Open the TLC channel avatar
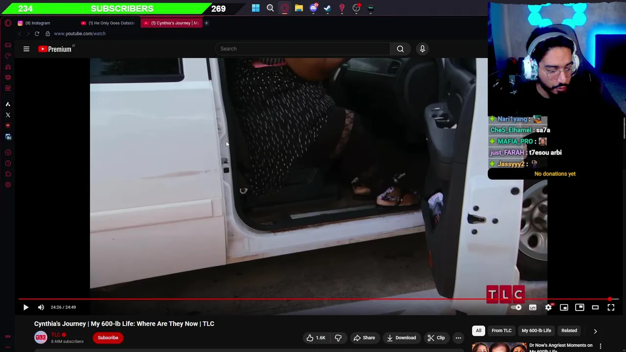Image resolution: width=626 pixels, height=352 pixels. tap(41, 337)
